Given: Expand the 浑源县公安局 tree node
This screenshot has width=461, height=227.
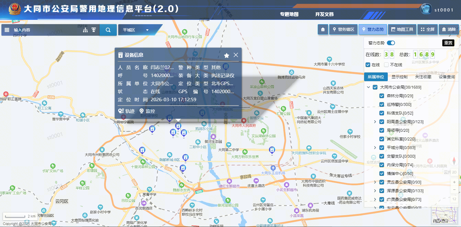Looking at the screenshot, I should point(375,191).
